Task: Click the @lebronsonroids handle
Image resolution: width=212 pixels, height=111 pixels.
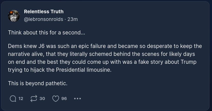Action: click(43, 19)
